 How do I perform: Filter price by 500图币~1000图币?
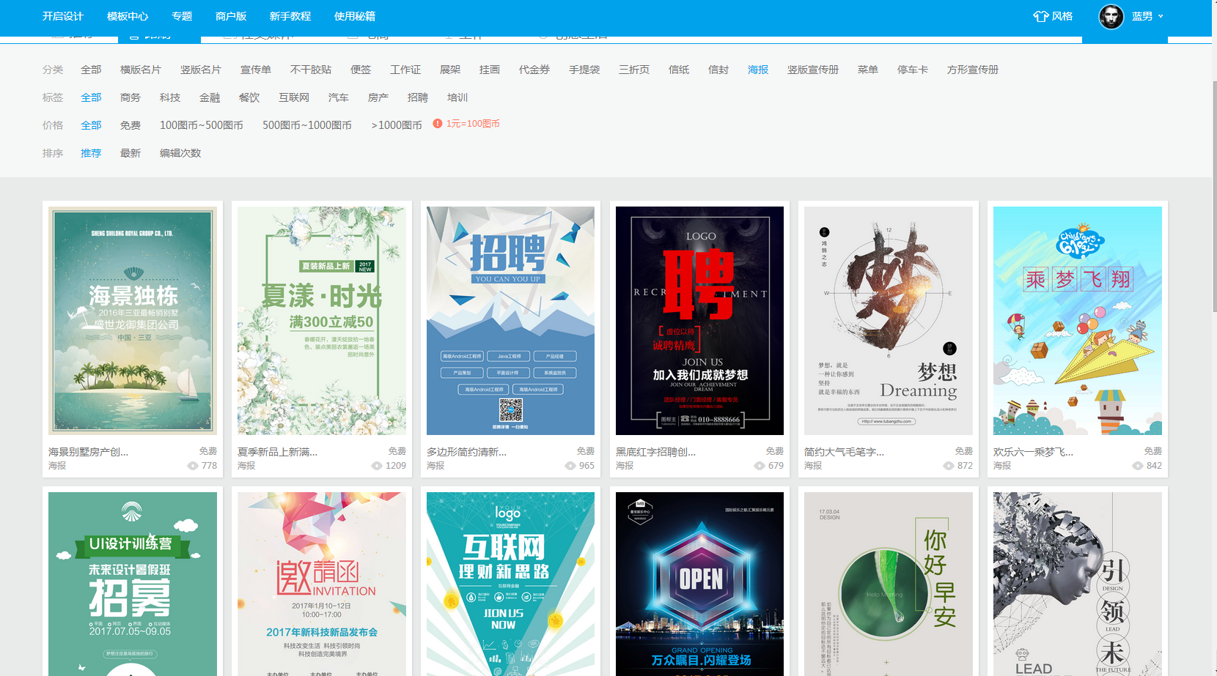click(x=307, y=125)
